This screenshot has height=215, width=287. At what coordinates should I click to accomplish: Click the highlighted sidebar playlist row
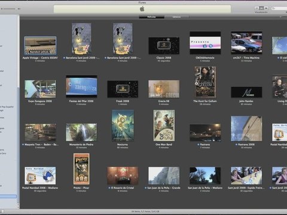[x=8, y=196]
